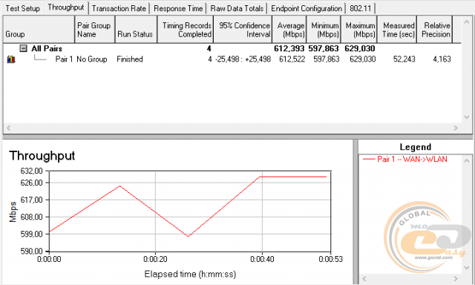Switch to Raw Data Totals tab
The width and height of the screenshot is (475, 285).
[237, 8]
